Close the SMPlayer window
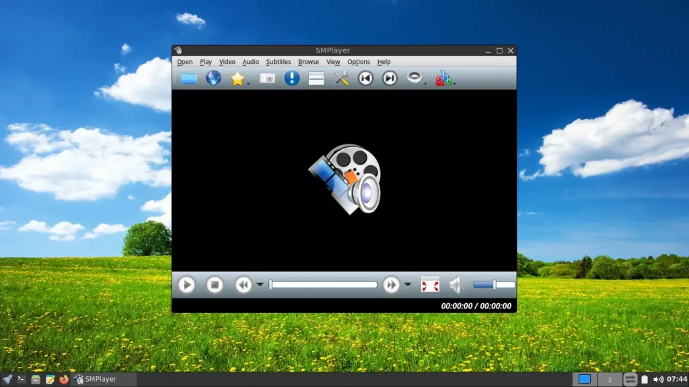689x387 pixels. coord(511,51)
